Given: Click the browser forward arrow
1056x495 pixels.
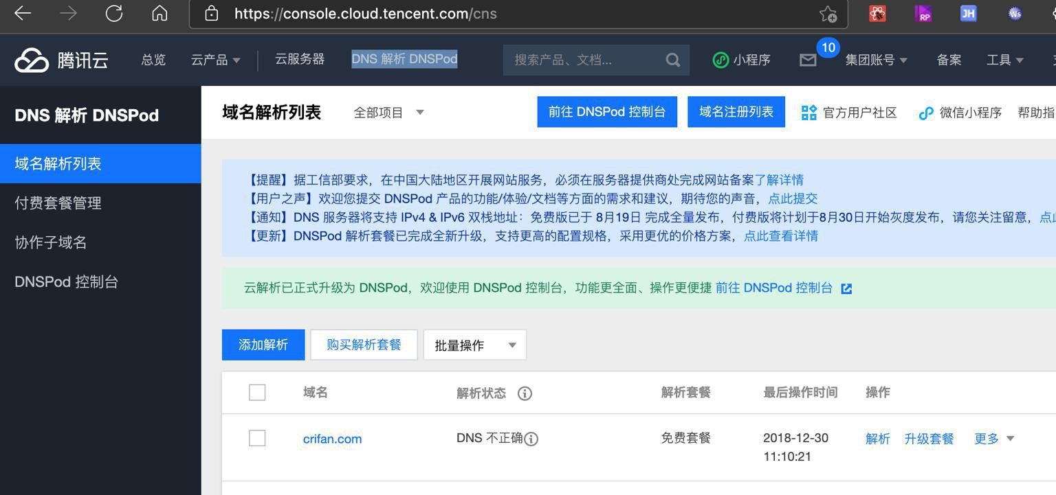Looking at the screenshot, I should 68,13.
